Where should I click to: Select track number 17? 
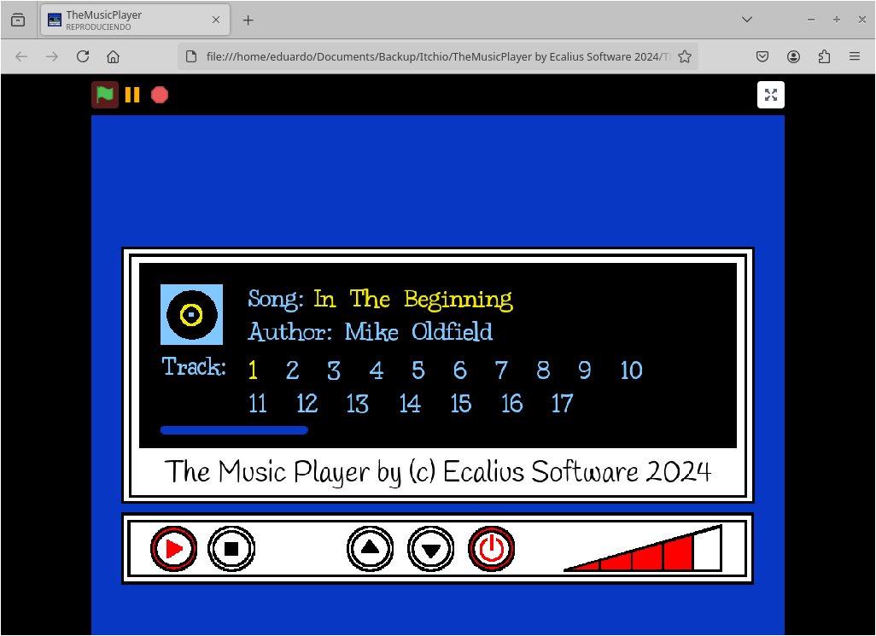click(562, 404)
